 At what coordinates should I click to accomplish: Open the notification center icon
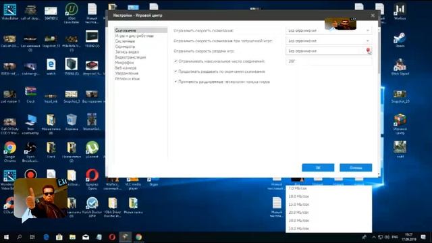(423, 237)
